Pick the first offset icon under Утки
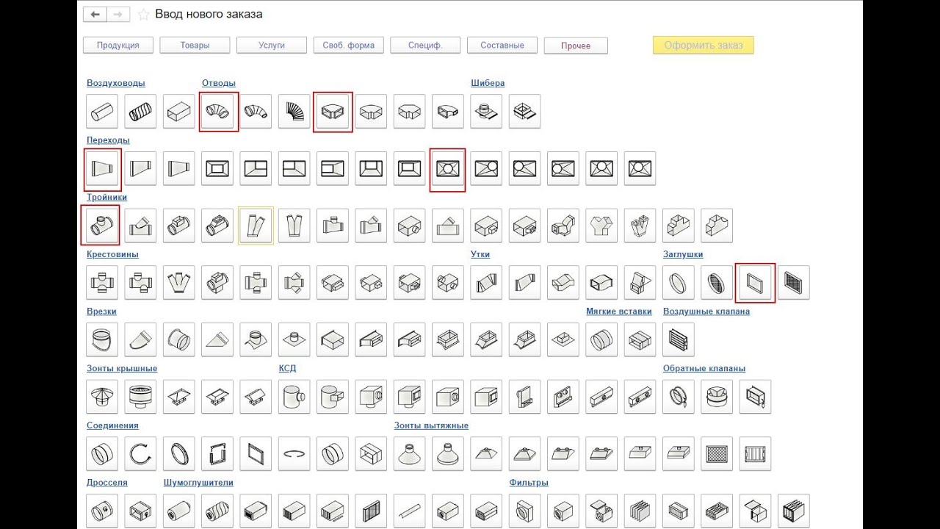 pyautogui.click(x=486, y=283)
